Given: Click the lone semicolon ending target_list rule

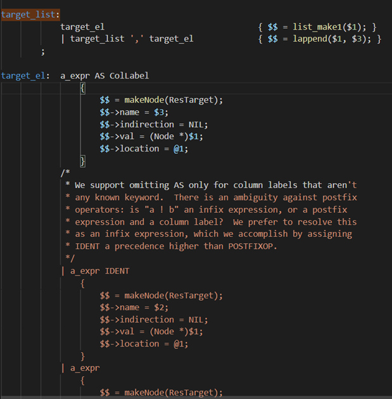Looking at the screenshot, I should coord(42,52).
